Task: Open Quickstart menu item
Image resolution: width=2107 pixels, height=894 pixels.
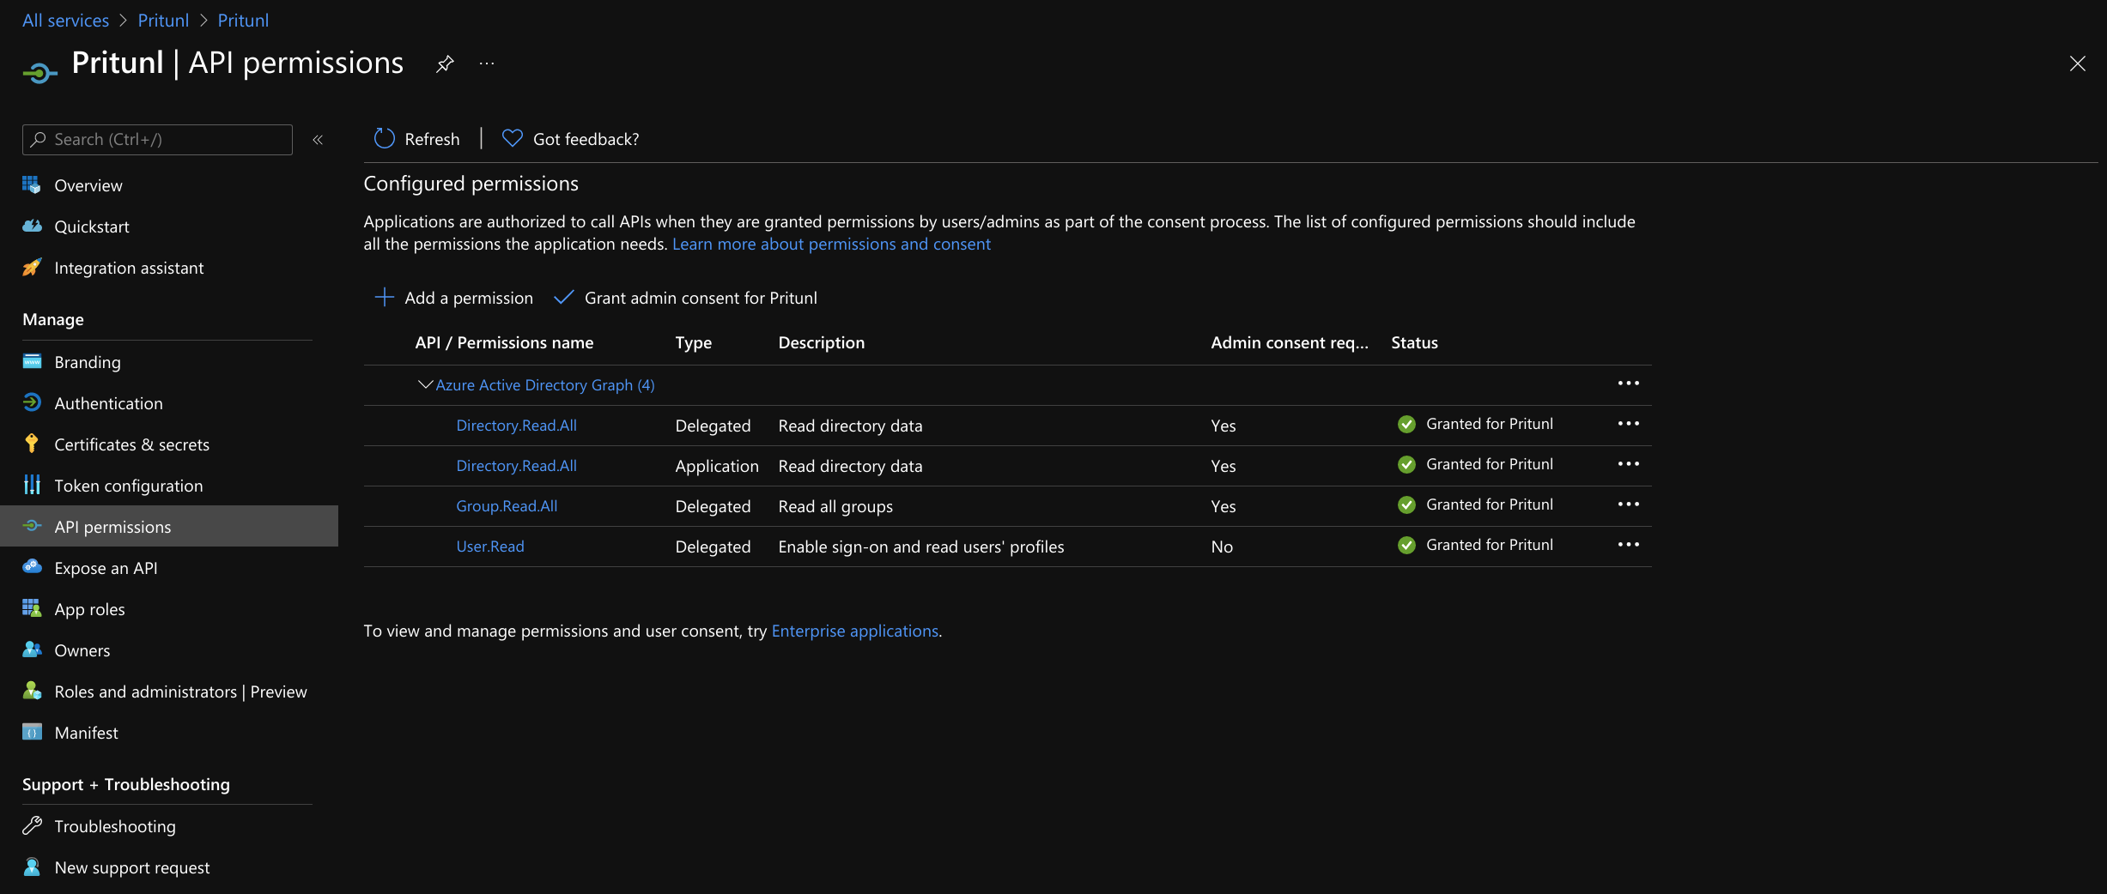Action: click(92, 227)
